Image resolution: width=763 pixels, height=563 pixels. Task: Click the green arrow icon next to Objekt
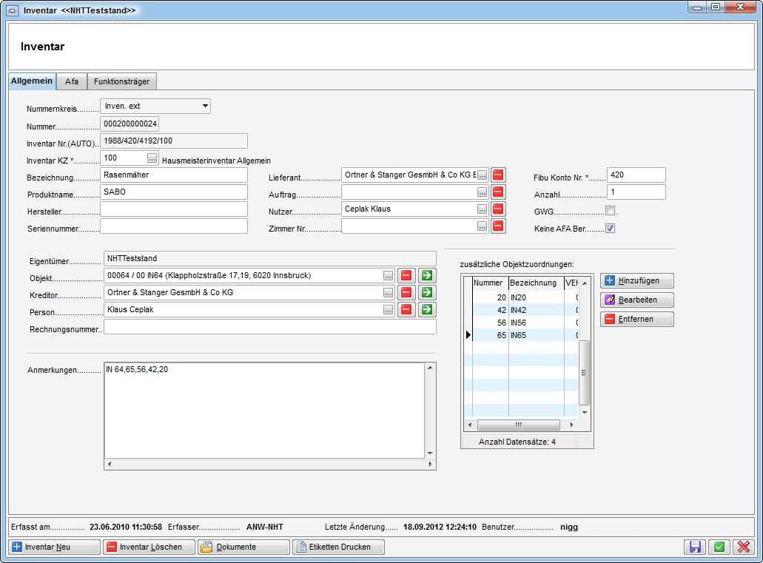coord(426,276)
